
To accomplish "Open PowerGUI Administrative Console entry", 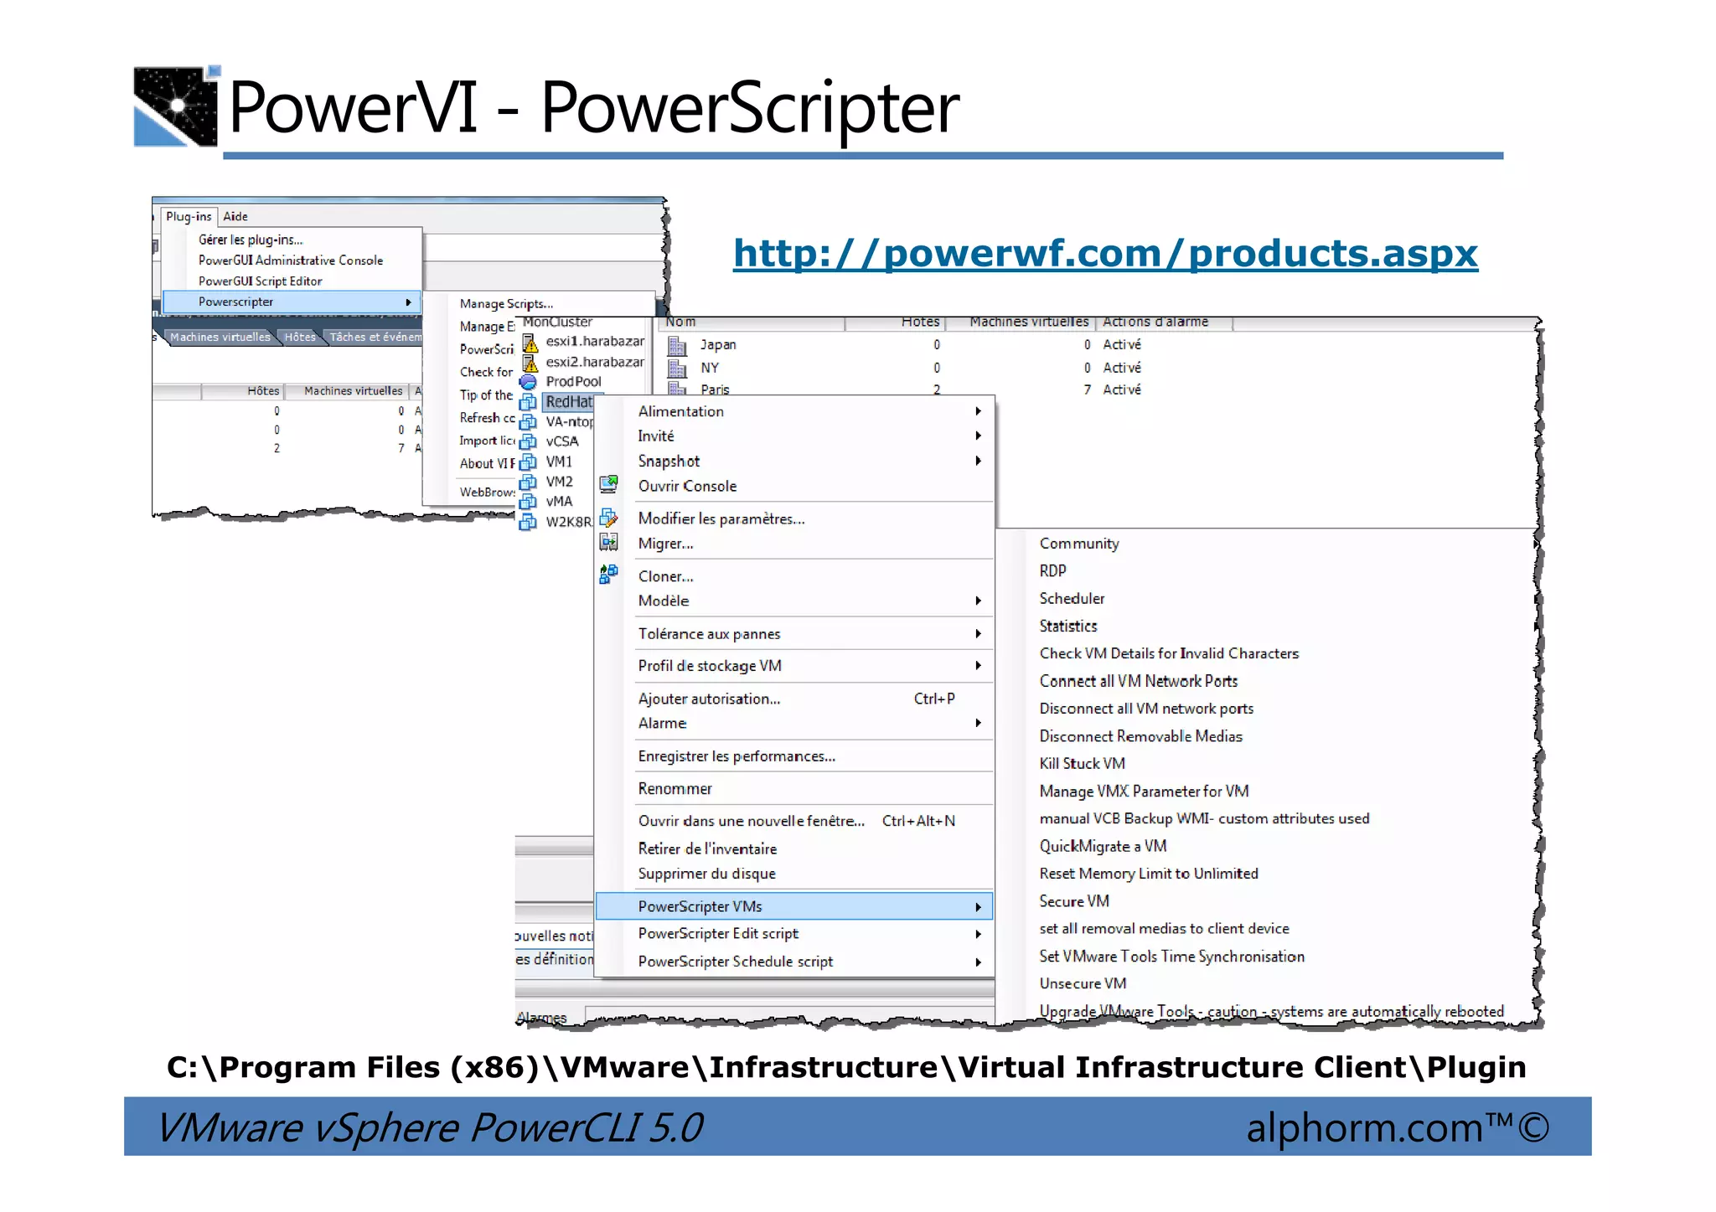I will point(291,260).
